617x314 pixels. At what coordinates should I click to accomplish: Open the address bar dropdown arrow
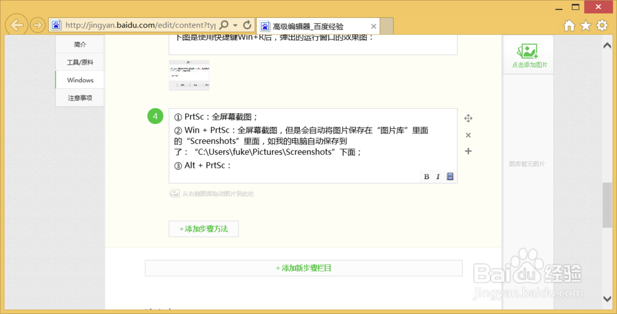pos(235,25)
